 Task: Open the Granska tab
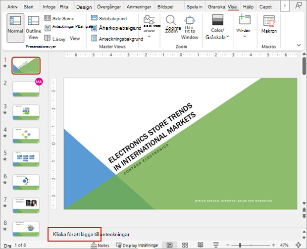coord(216,7)
